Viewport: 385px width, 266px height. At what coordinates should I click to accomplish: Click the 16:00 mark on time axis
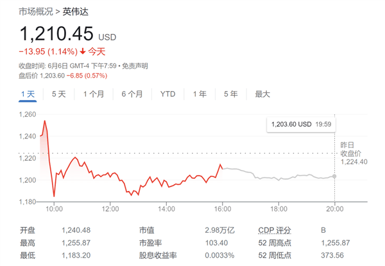pos(222,209)
